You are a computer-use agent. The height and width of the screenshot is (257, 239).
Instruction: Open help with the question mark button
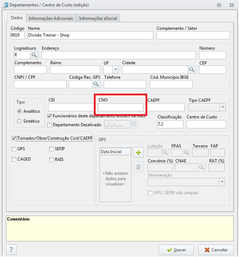point(11,250)
